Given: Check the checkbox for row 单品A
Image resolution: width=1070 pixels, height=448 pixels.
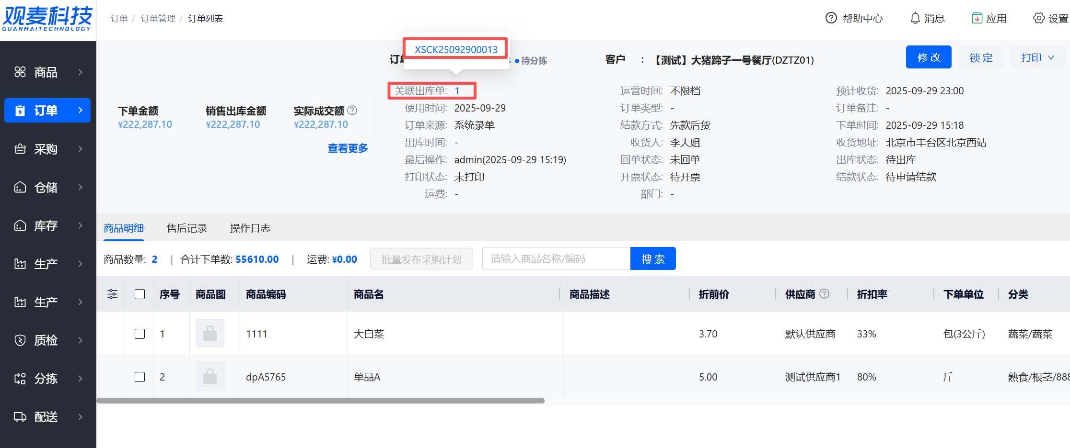Looking at the screenshot, I should click(x=140, y=377).
